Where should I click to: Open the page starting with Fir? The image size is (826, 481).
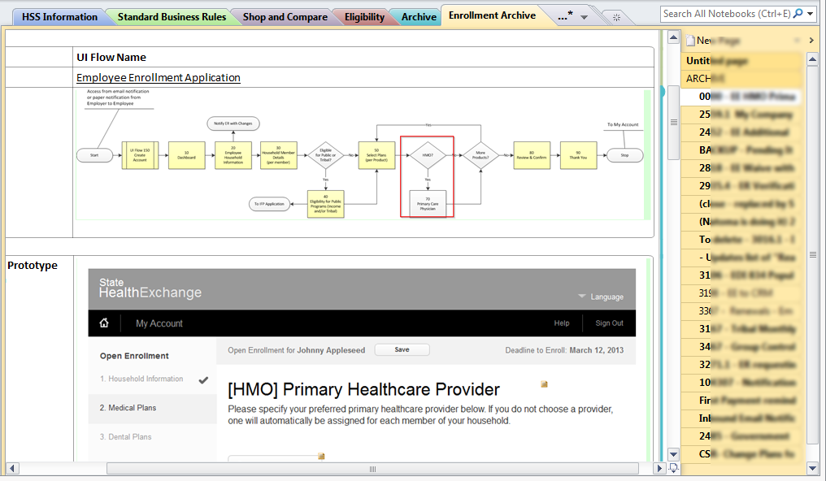[741, 401]
